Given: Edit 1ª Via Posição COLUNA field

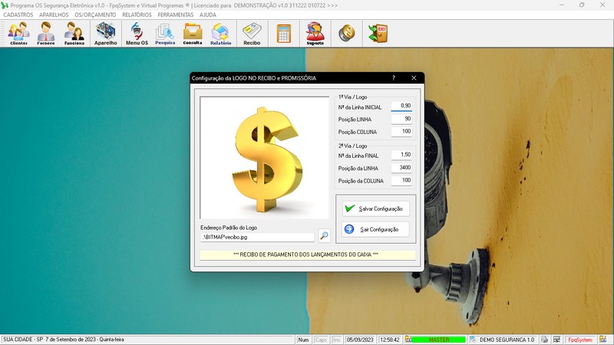Looking at the screenshot, I should coord(401,131).
